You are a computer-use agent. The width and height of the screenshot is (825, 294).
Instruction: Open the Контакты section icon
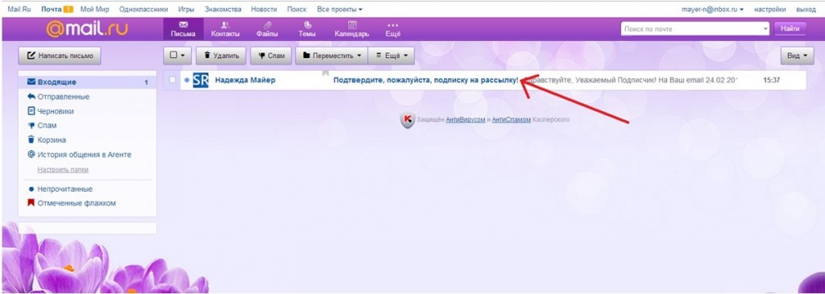click(x=226, y=25)
